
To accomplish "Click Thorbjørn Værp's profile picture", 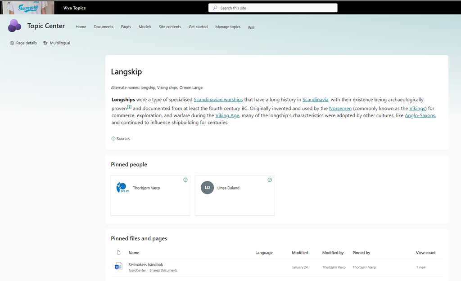I will (122, 188).
